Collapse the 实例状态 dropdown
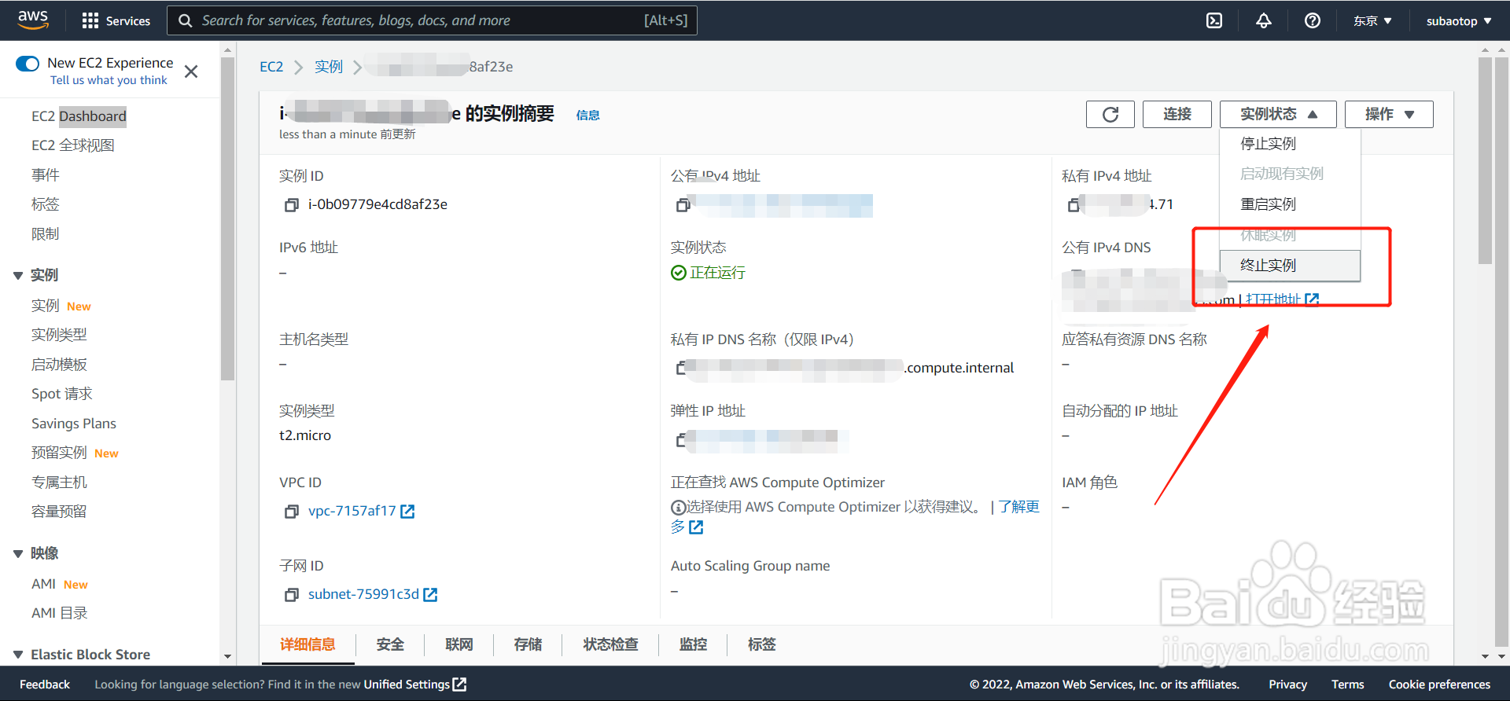1510x701 pixels. [x=1278, y=114]
